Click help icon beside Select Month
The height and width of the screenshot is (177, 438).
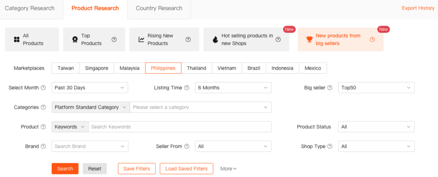(43, 88)
